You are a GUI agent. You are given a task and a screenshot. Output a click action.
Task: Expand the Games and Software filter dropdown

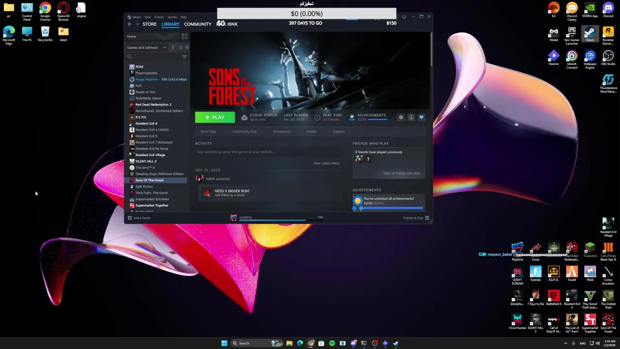click(146, 48)
